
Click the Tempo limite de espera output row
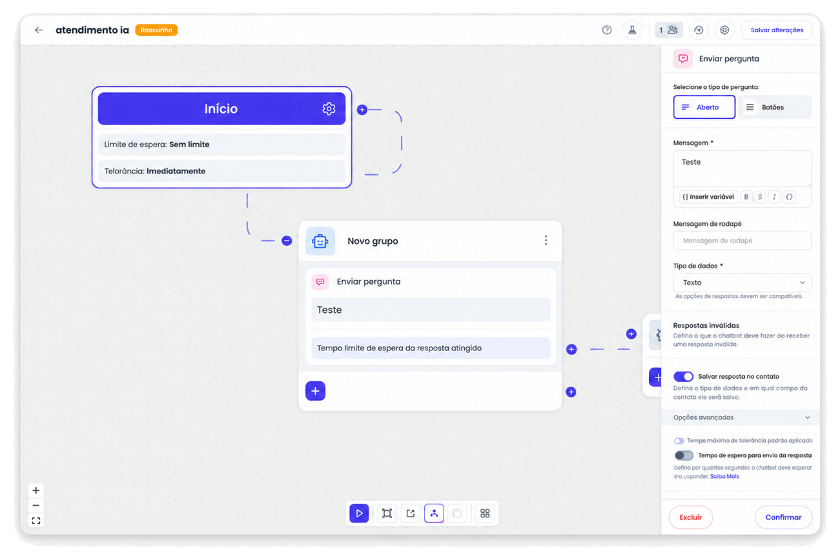pos(431,348)
